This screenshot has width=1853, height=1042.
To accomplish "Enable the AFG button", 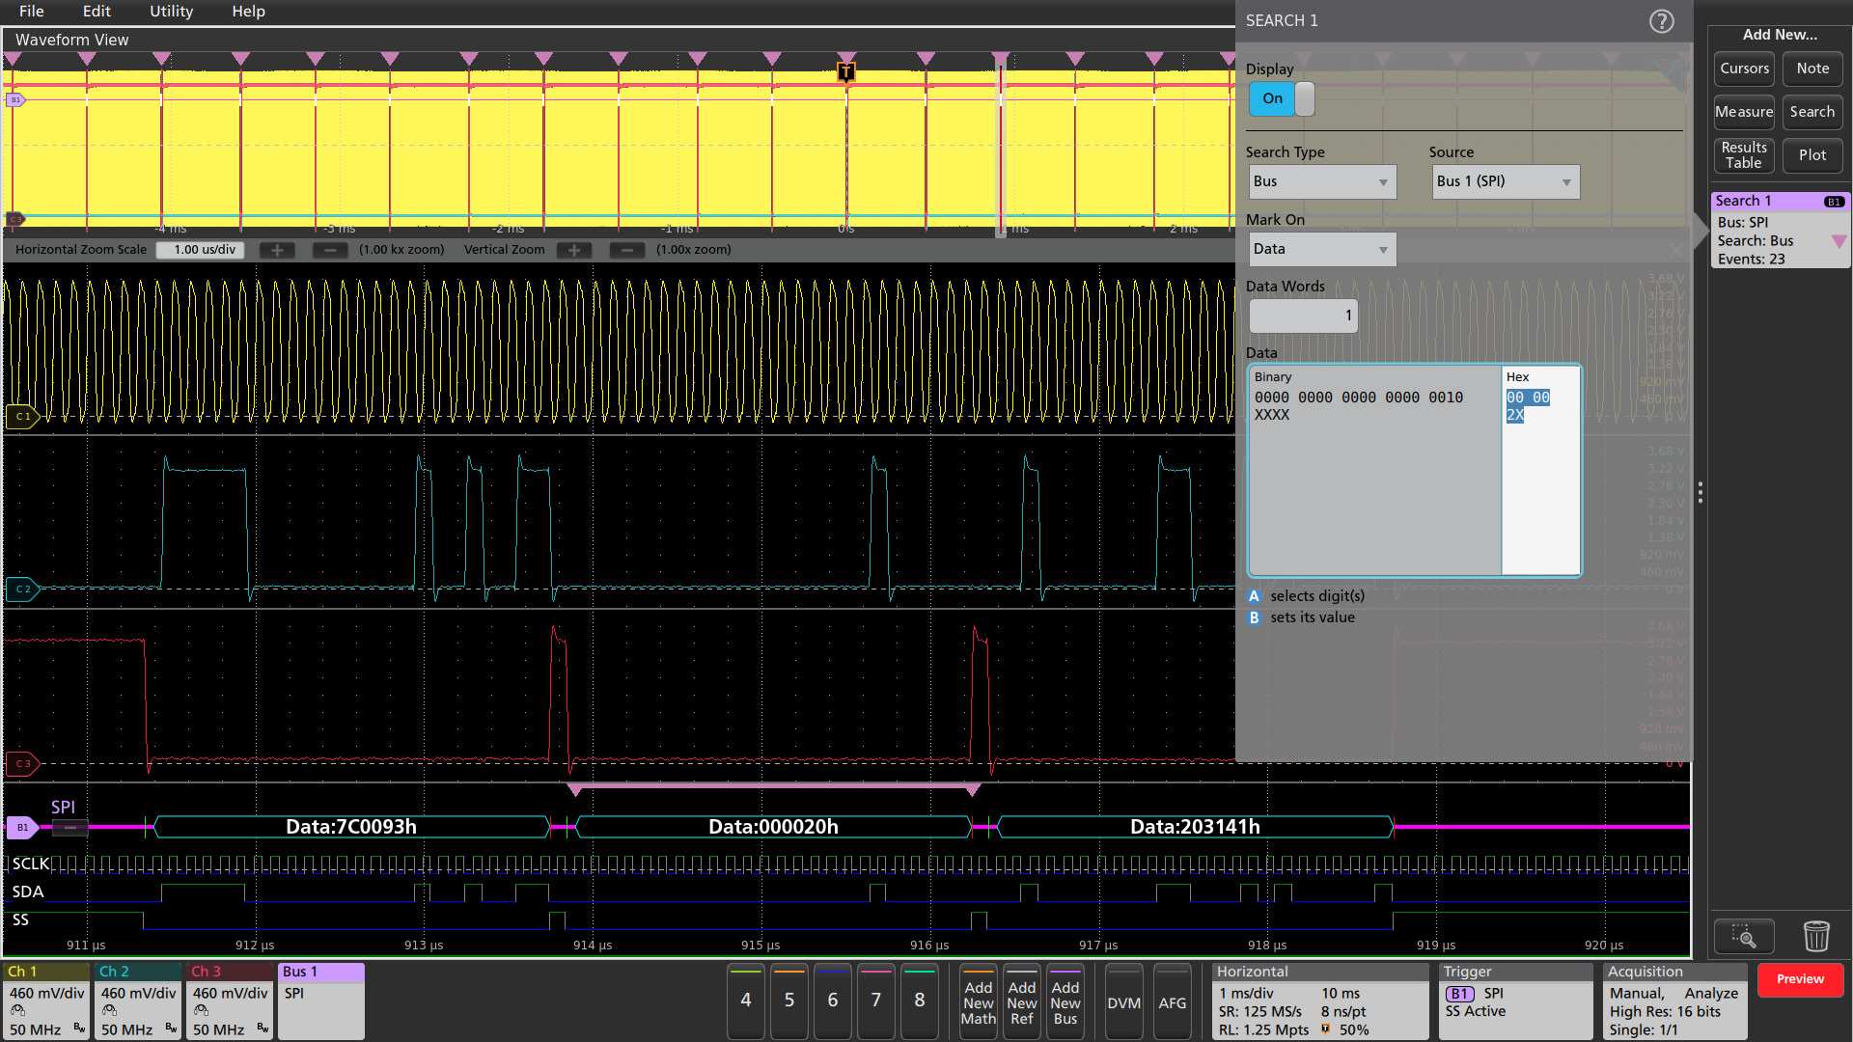I will click(1172, 1002).
